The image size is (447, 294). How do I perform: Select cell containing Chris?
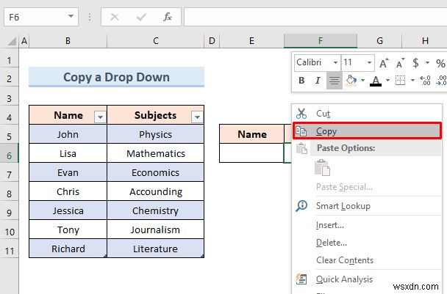coord(68,191)
